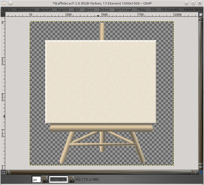
Task: Open the Ebene menu
Action: [x=89, y=10]
